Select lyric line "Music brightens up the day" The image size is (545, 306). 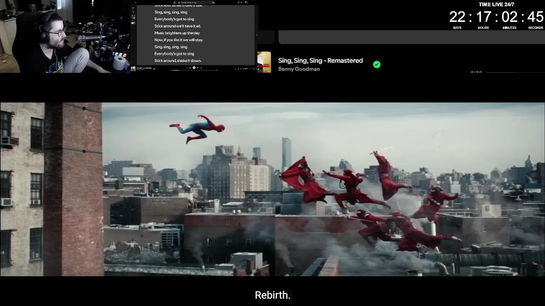(177, 33)
